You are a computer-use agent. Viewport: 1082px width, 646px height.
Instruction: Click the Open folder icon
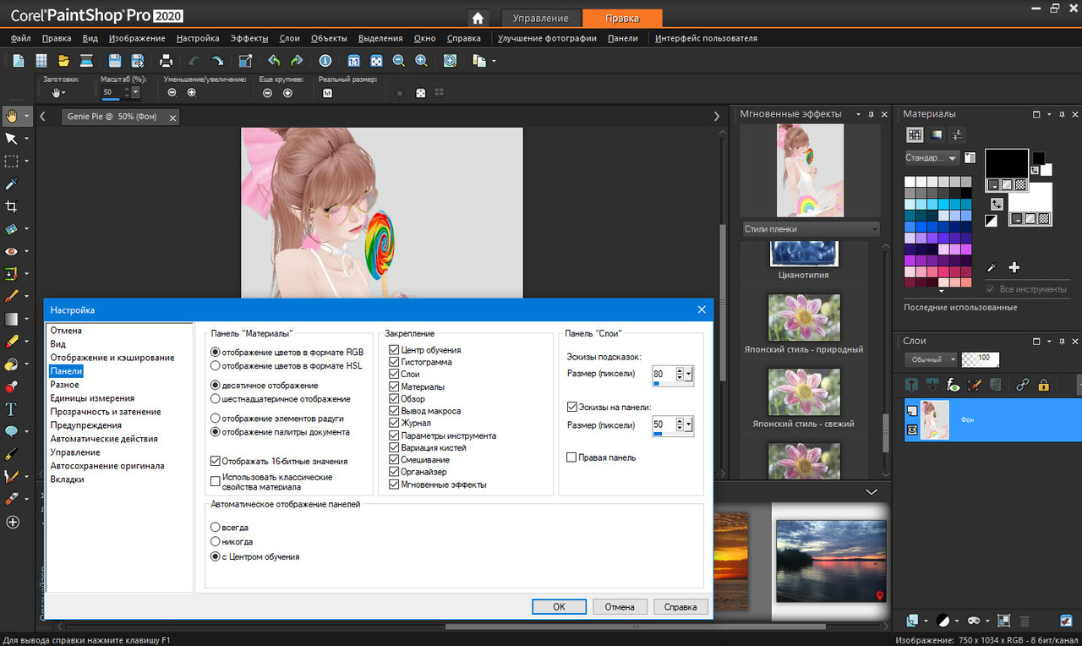coord(63,60)
